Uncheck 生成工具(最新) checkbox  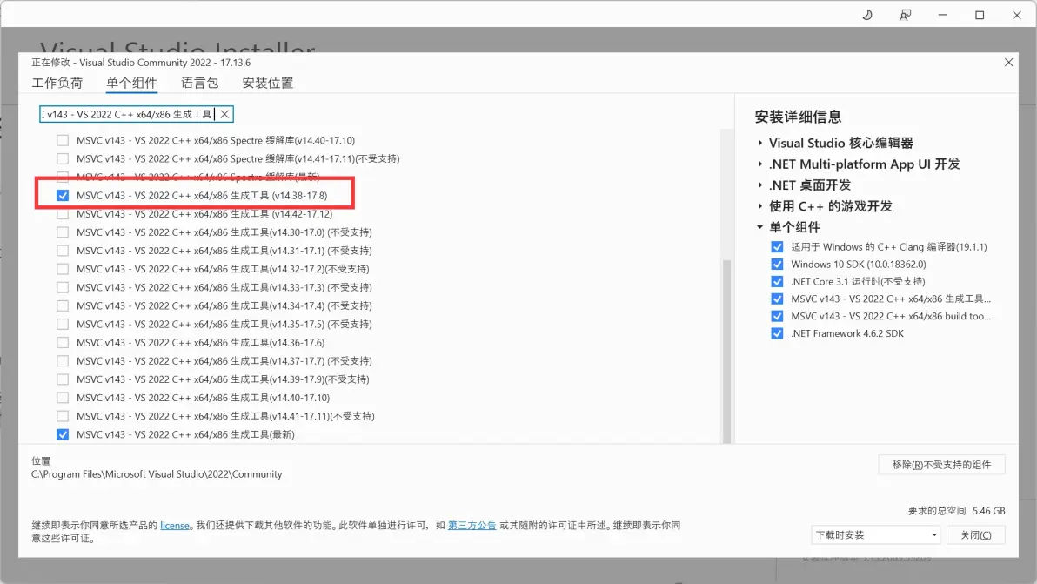[62, 434]
